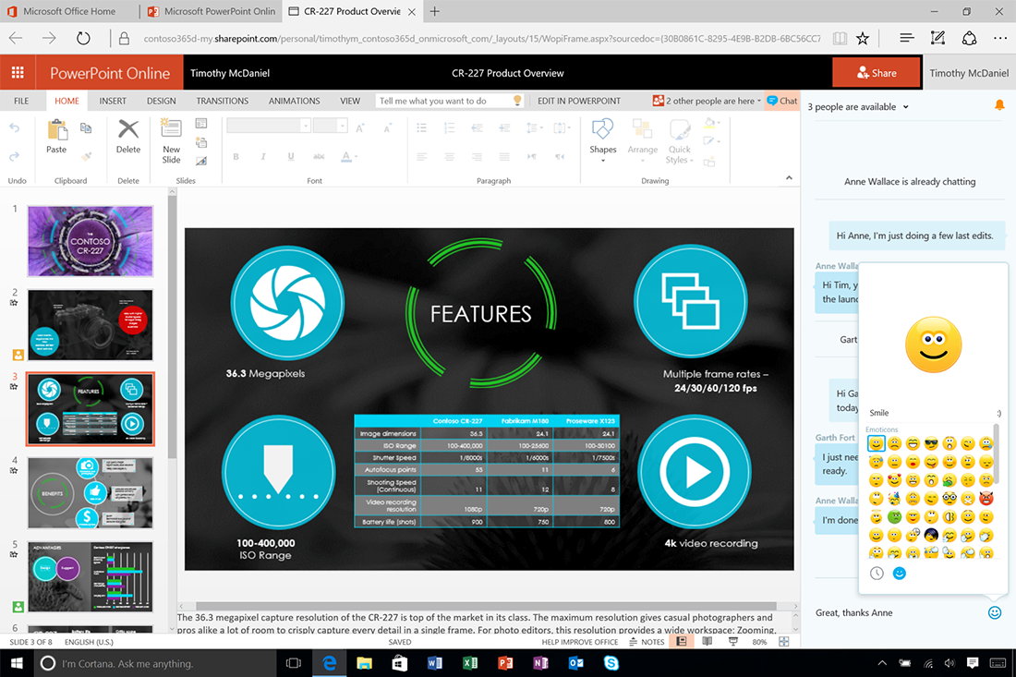Select the highlighted Smile emoticon
Image resolution: width=1016 pixels, height=677 pixels.
click(876, 444)
